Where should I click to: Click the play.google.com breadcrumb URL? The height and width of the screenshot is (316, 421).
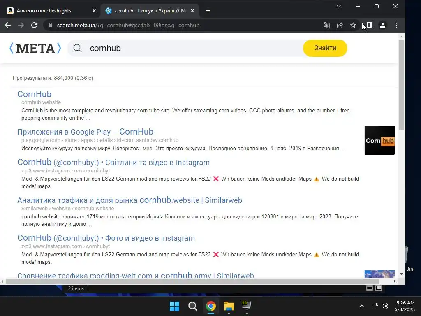(100, 140)
